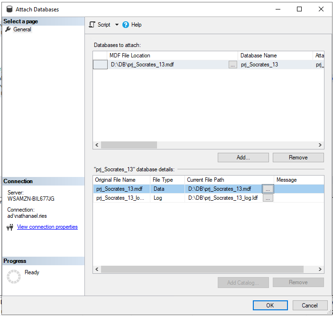The image size is (333, 316).
Task: Browse for MDF File Location path
Action: click(233, 65)
